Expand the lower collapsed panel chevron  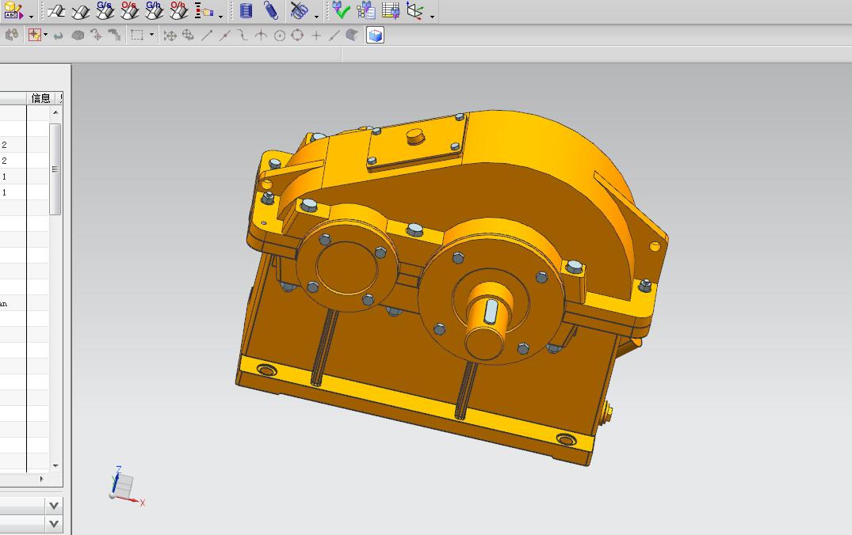click(54, 524)
